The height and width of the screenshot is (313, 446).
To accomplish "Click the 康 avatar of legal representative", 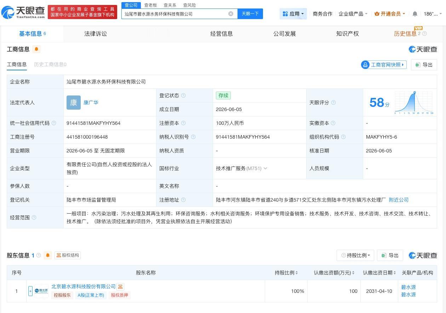I will coord(74,103).
